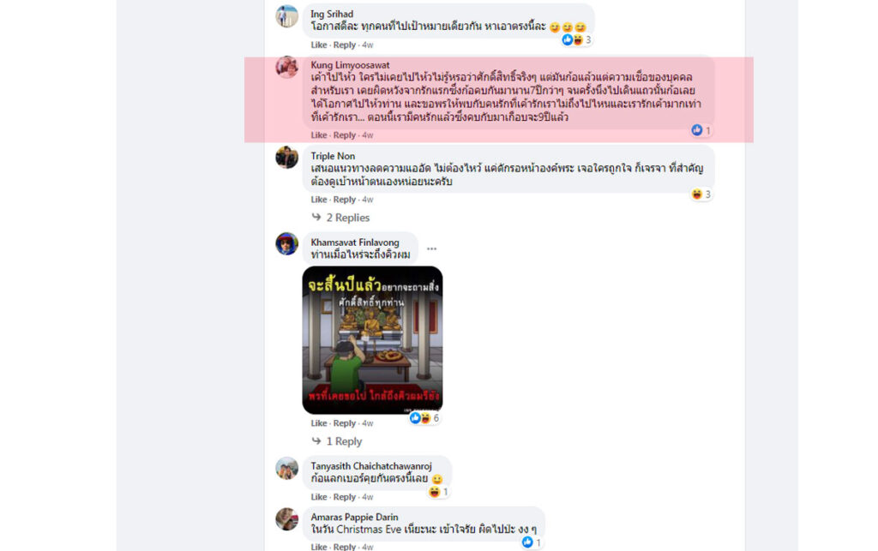The width and height of the screenshot is (878, 551).
Task: Open Kung Limyoosawat name link
Action: (x=350, y=65)
